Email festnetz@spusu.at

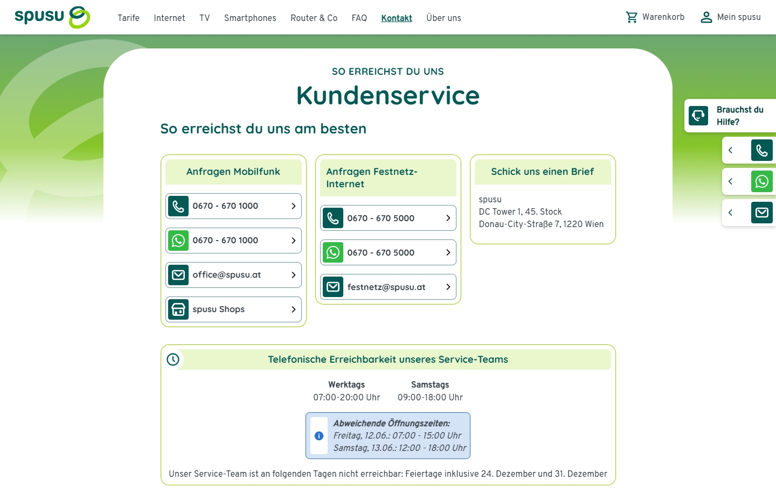coord(388,287)
